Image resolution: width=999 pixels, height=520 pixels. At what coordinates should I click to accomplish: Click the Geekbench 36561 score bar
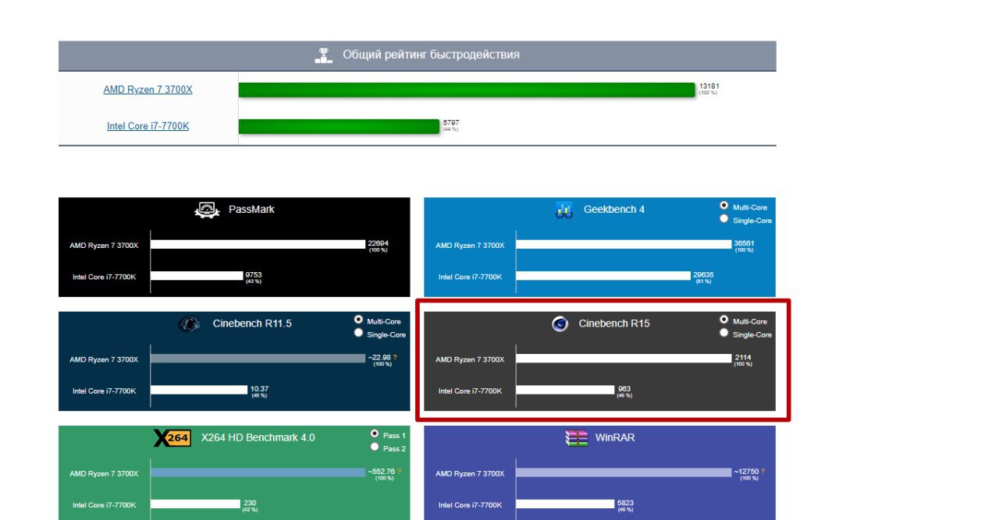[624, 244]
